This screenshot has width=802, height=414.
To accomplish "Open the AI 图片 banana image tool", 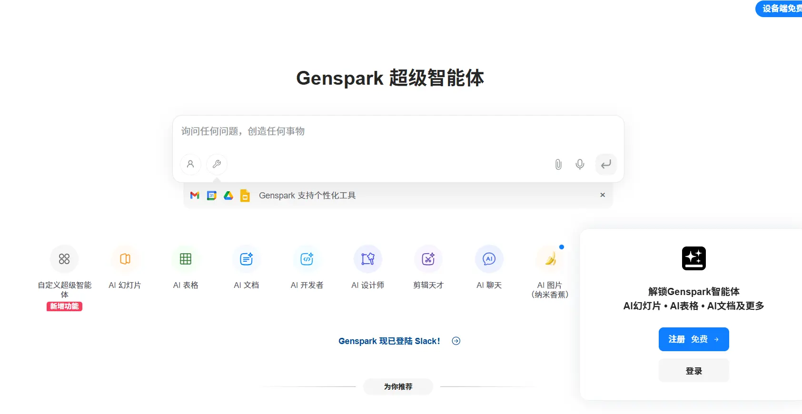I will coord(550,259).
